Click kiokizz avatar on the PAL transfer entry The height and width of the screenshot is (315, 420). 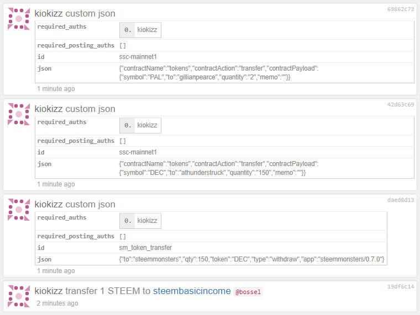[19, 19]
